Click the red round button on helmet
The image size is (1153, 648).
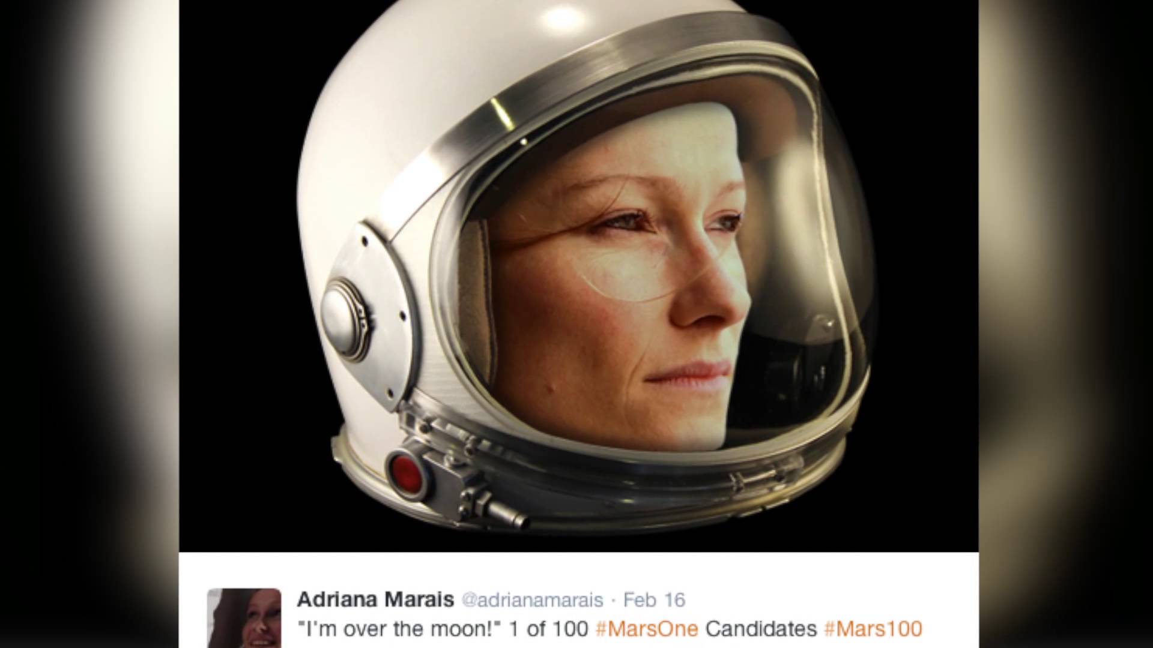click(x=406, y=469)
